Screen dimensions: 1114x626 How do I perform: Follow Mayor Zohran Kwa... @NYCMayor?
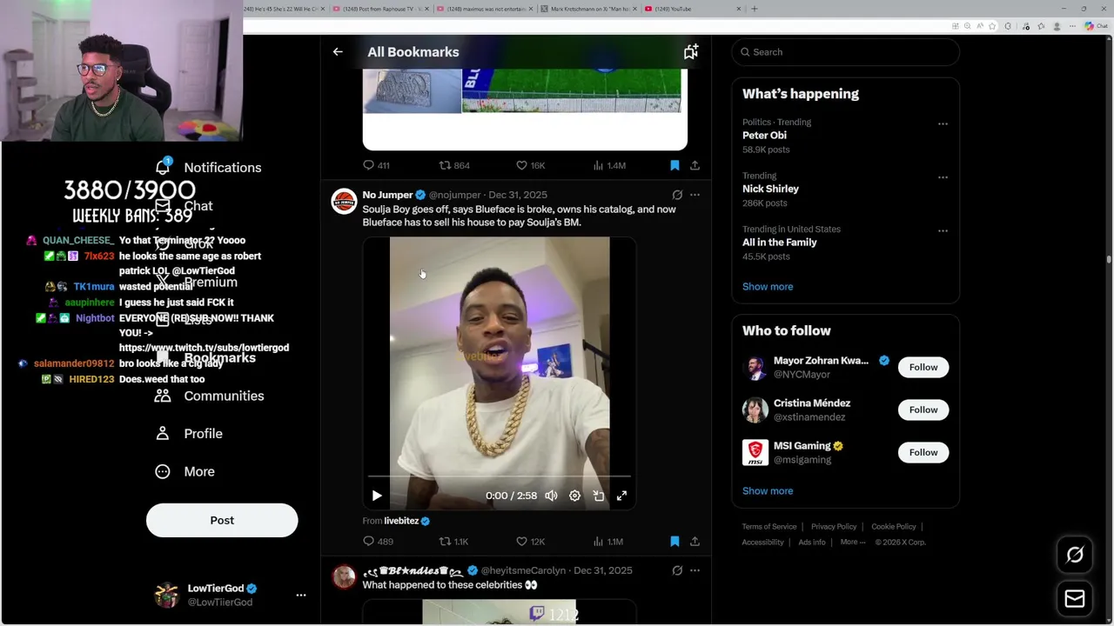[x=923, y=367]
